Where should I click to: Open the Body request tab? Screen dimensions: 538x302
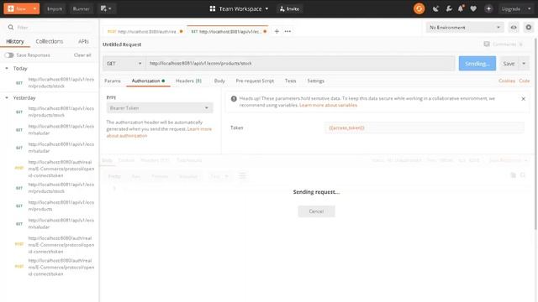[219, 81]
